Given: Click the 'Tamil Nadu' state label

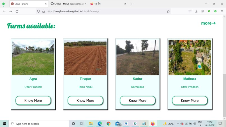Looking at the screenshot, I should (85, 87).
